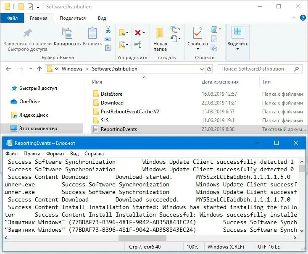Sort by the Тип column header

coord(266,81)
